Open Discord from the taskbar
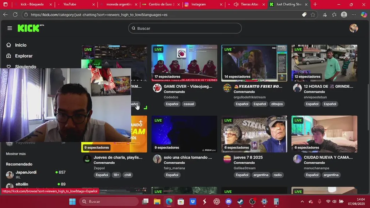370x208 pixels. 229,201
